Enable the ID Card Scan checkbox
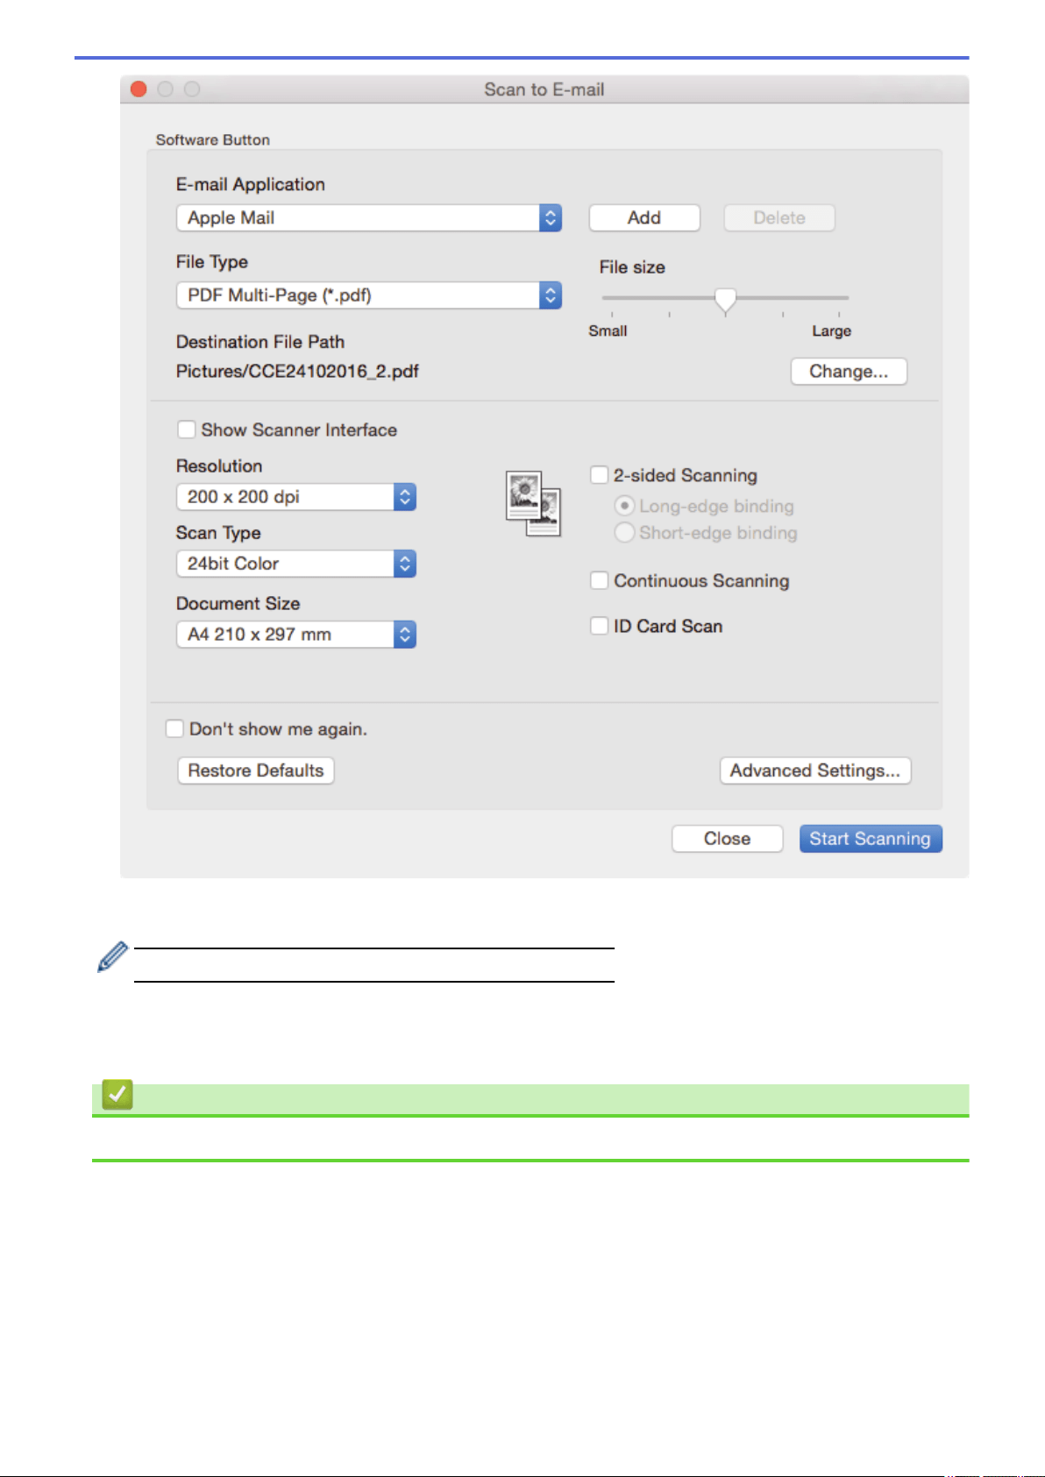The image size is (1045, 1477). (600, 626)
